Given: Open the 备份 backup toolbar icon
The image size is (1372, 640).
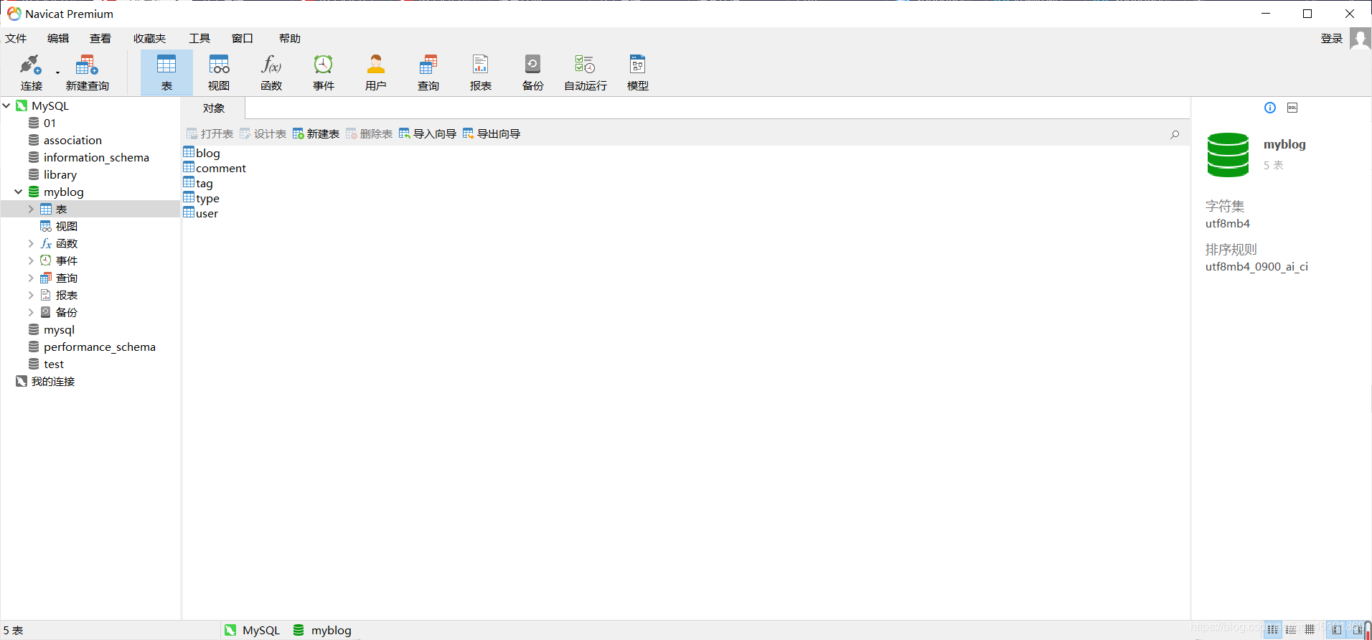Looking at the screenshot, I should point(533,72).
